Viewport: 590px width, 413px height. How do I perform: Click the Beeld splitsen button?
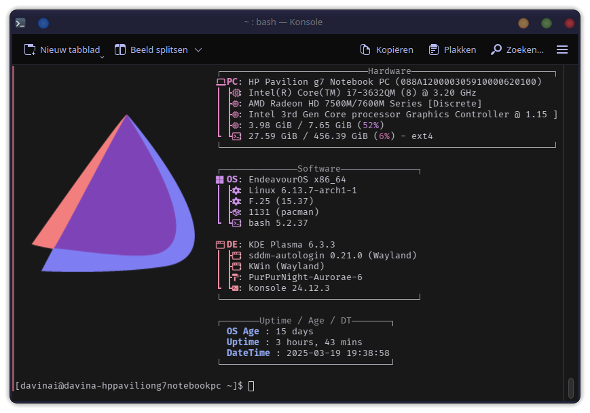pyautogui.click(x=151, y=50)
